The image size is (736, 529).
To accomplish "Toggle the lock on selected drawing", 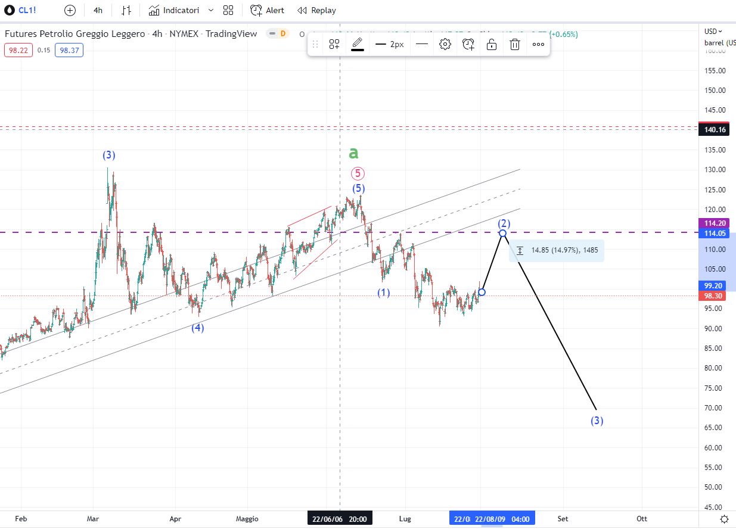I will point(492,44).
